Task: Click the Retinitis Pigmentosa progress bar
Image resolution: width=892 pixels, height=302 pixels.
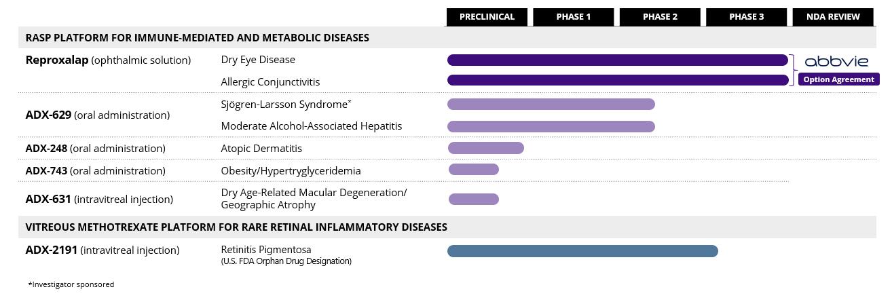Action: pyautogui.click(x=582, y=251)
